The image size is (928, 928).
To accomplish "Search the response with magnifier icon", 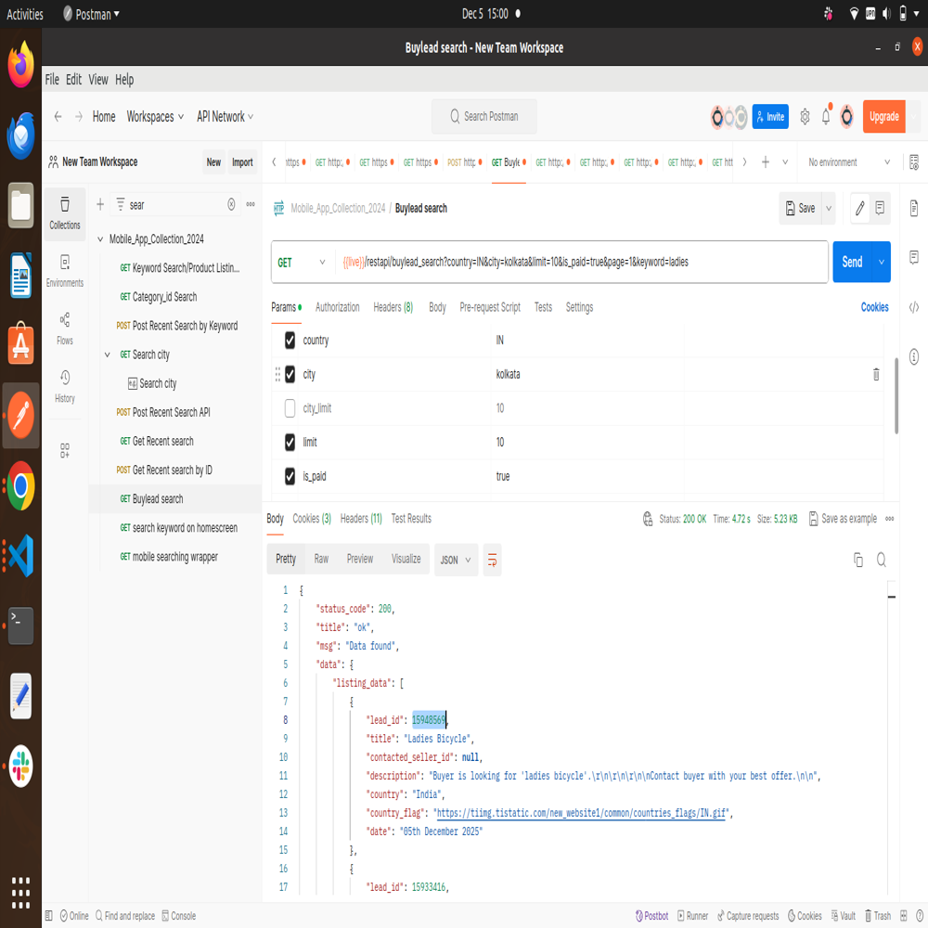I will (x=881, y=560).
